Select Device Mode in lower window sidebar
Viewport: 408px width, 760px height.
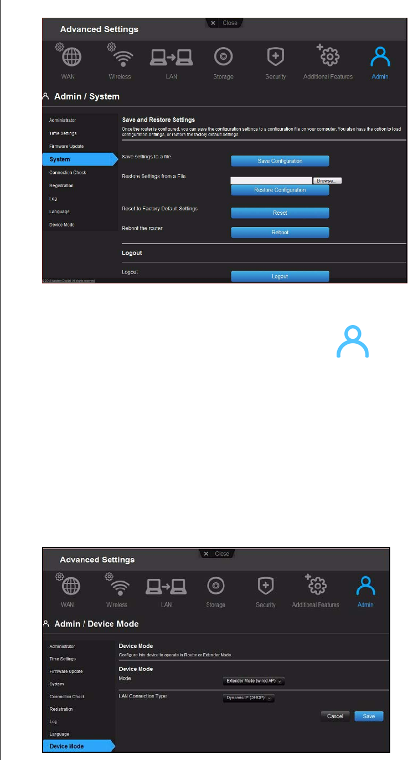click(79, 746)
